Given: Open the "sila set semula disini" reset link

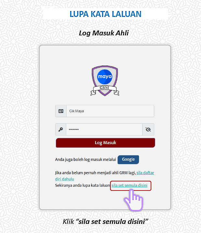Looking at the screenshot, I should click(x=130, y=185).
